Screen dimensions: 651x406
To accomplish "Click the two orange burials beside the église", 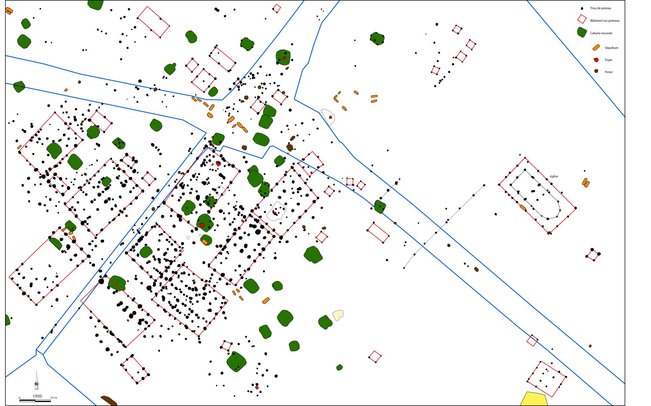I will point(586,183).
